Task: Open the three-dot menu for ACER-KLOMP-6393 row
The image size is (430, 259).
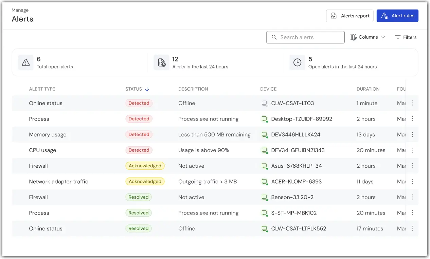Action: 412,181
